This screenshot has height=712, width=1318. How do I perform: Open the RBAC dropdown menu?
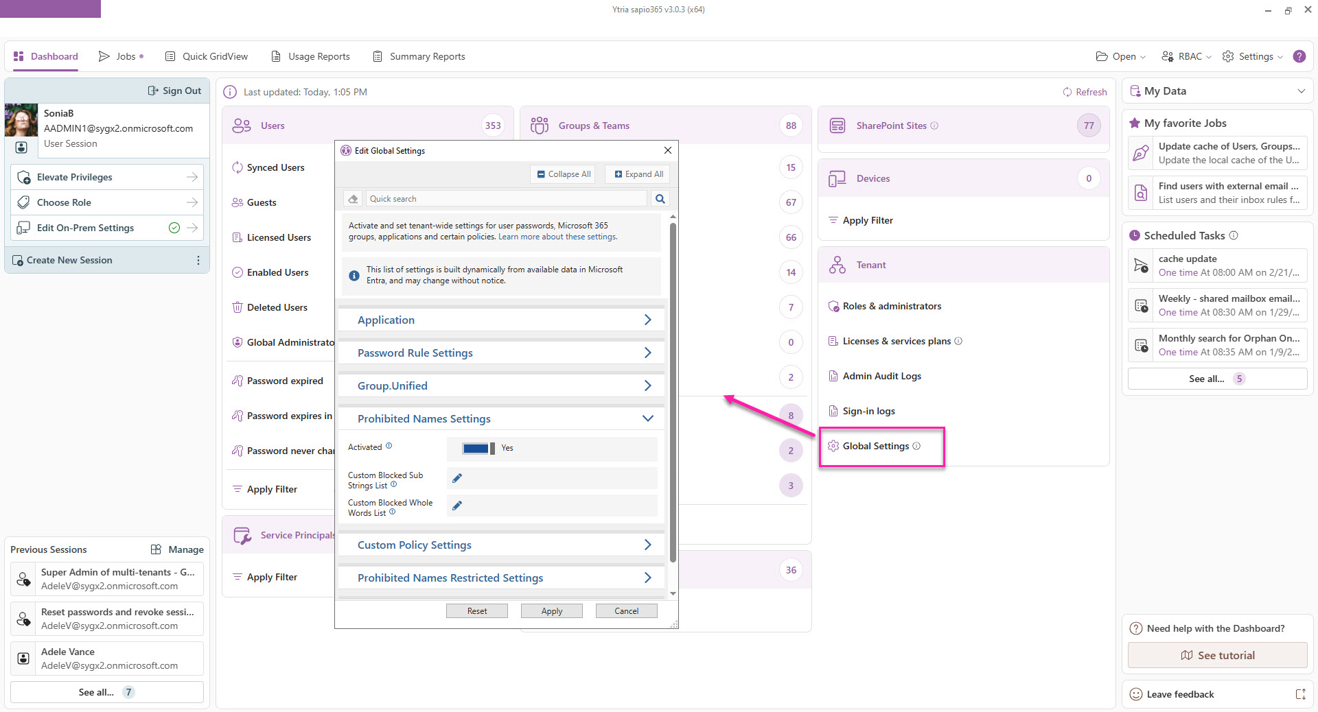click(1186, 56)
